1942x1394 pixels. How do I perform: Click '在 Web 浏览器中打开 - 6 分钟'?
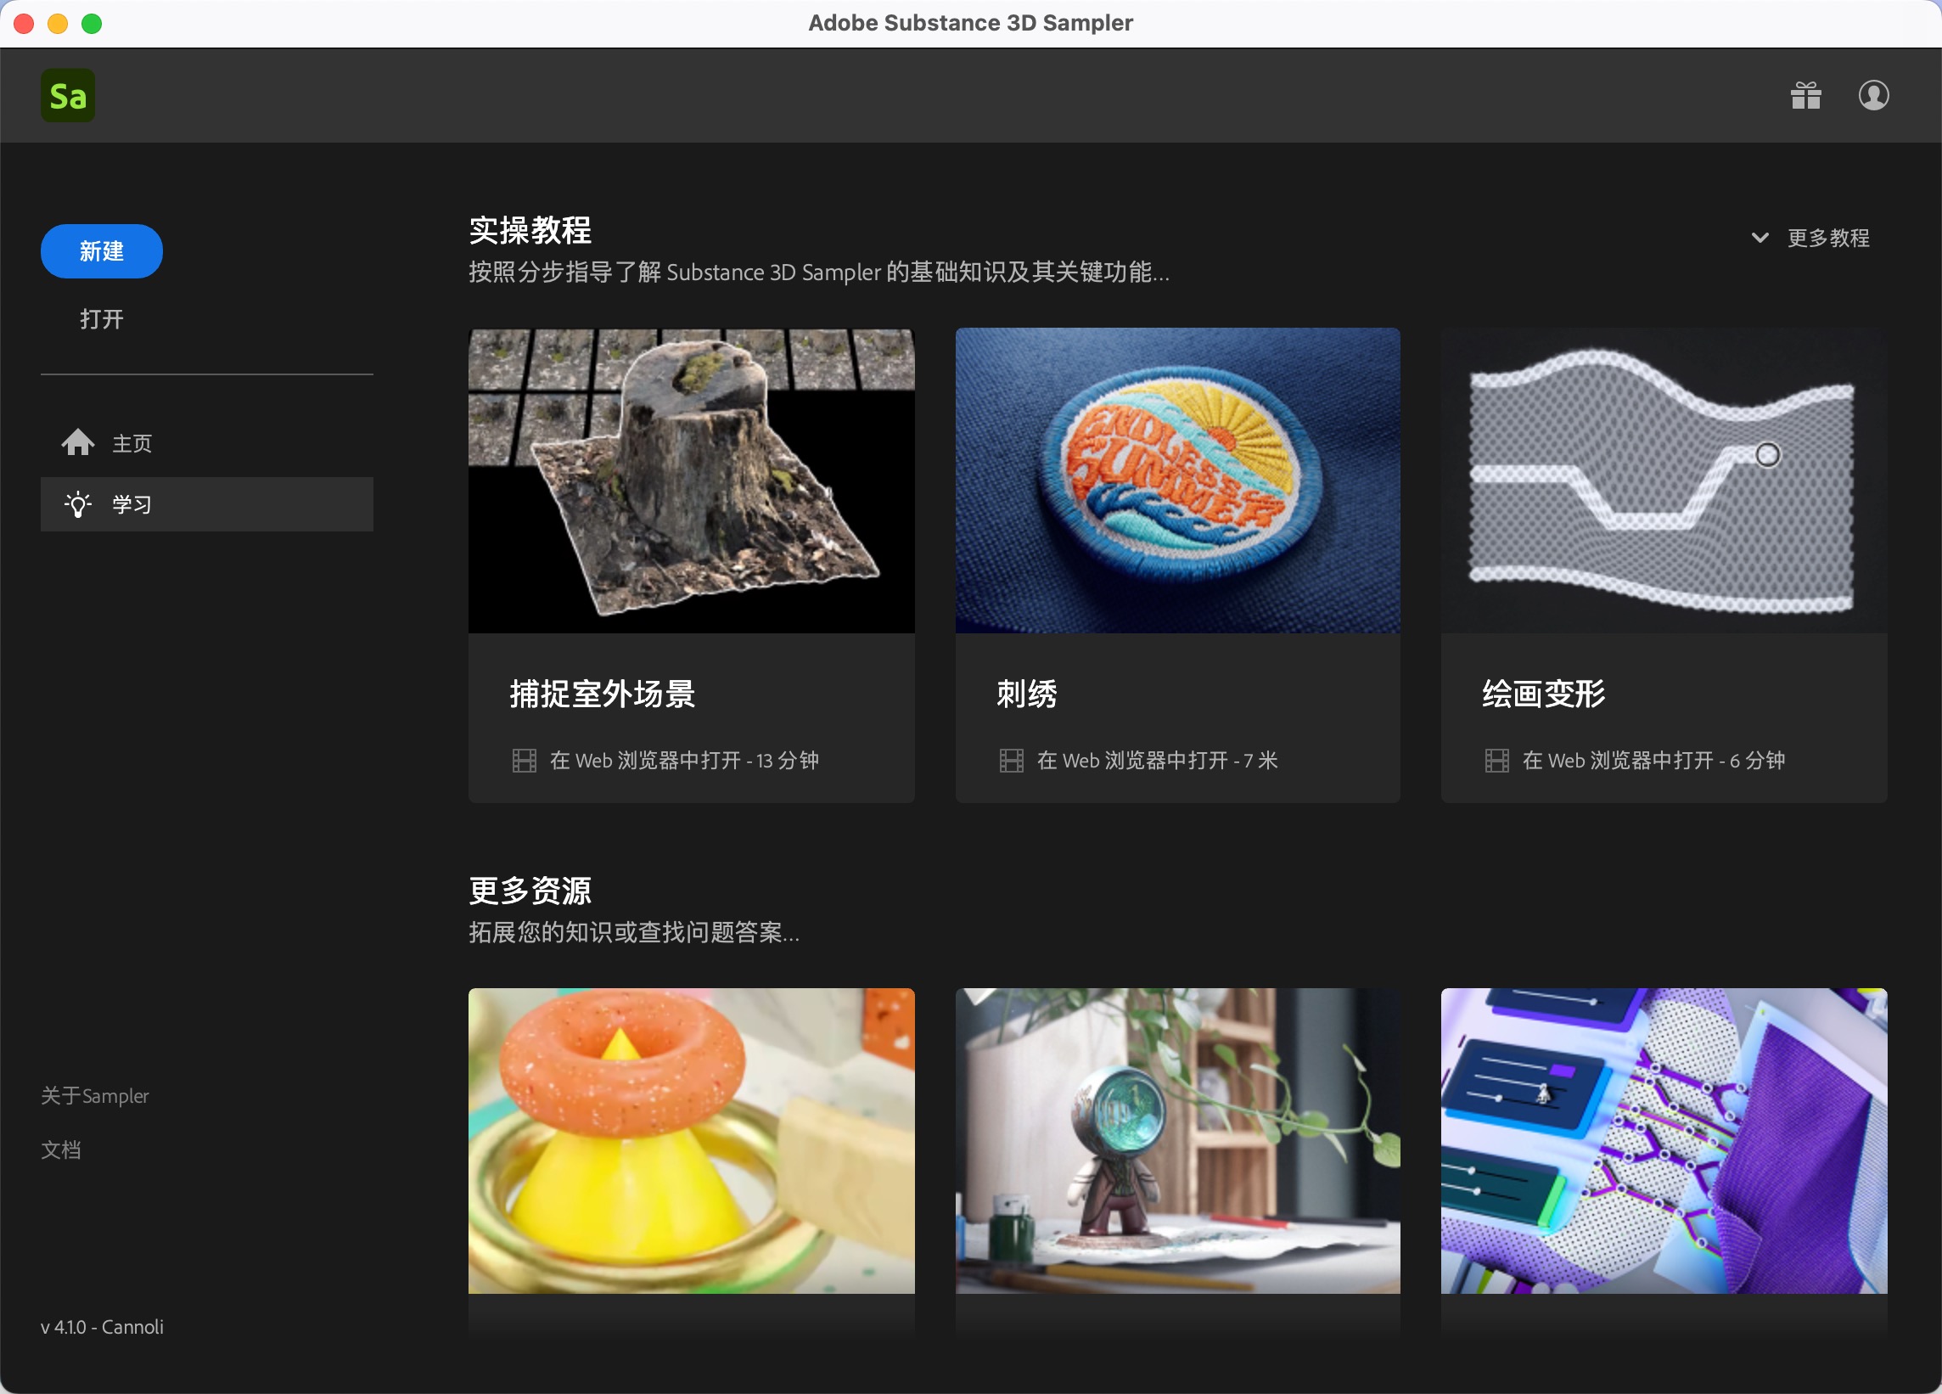pos(1653,761)
